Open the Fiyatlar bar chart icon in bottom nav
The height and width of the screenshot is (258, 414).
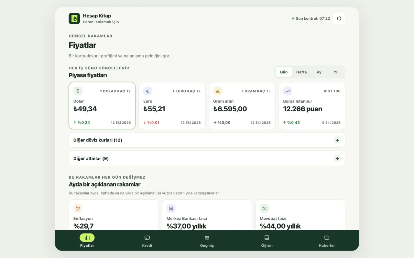87,238
